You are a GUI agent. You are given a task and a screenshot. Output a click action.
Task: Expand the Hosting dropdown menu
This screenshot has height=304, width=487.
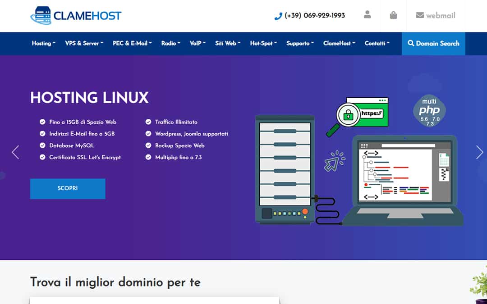click(x=43, y=44)
